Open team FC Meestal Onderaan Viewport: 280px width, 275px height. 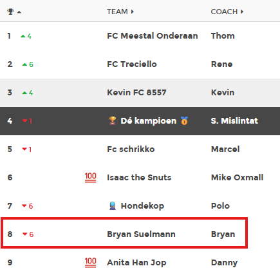coord(153,36)
